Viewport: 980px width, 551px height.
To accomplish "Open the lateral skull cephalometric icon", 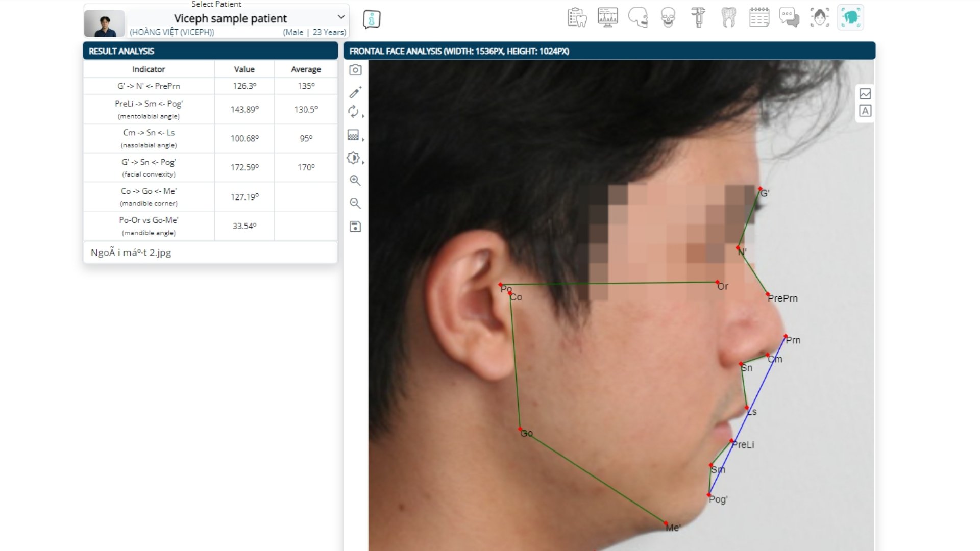I will coord(638,17).
